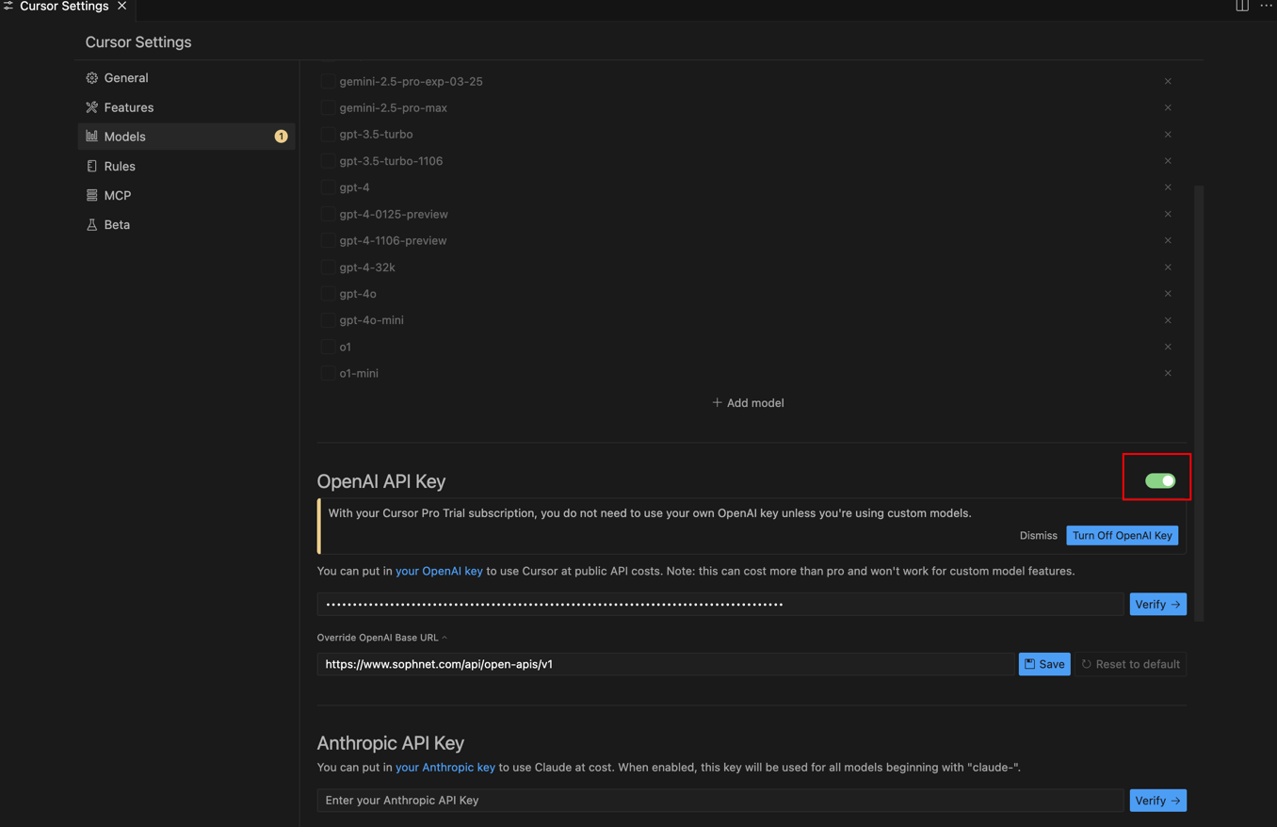Save the OpenAI base URL override
The width and height of the screenshot is (1277, 827).
(x=1044, y=664)
